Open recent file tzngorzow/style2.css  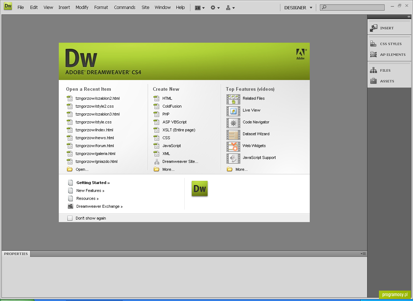click(x=95, y=106)
